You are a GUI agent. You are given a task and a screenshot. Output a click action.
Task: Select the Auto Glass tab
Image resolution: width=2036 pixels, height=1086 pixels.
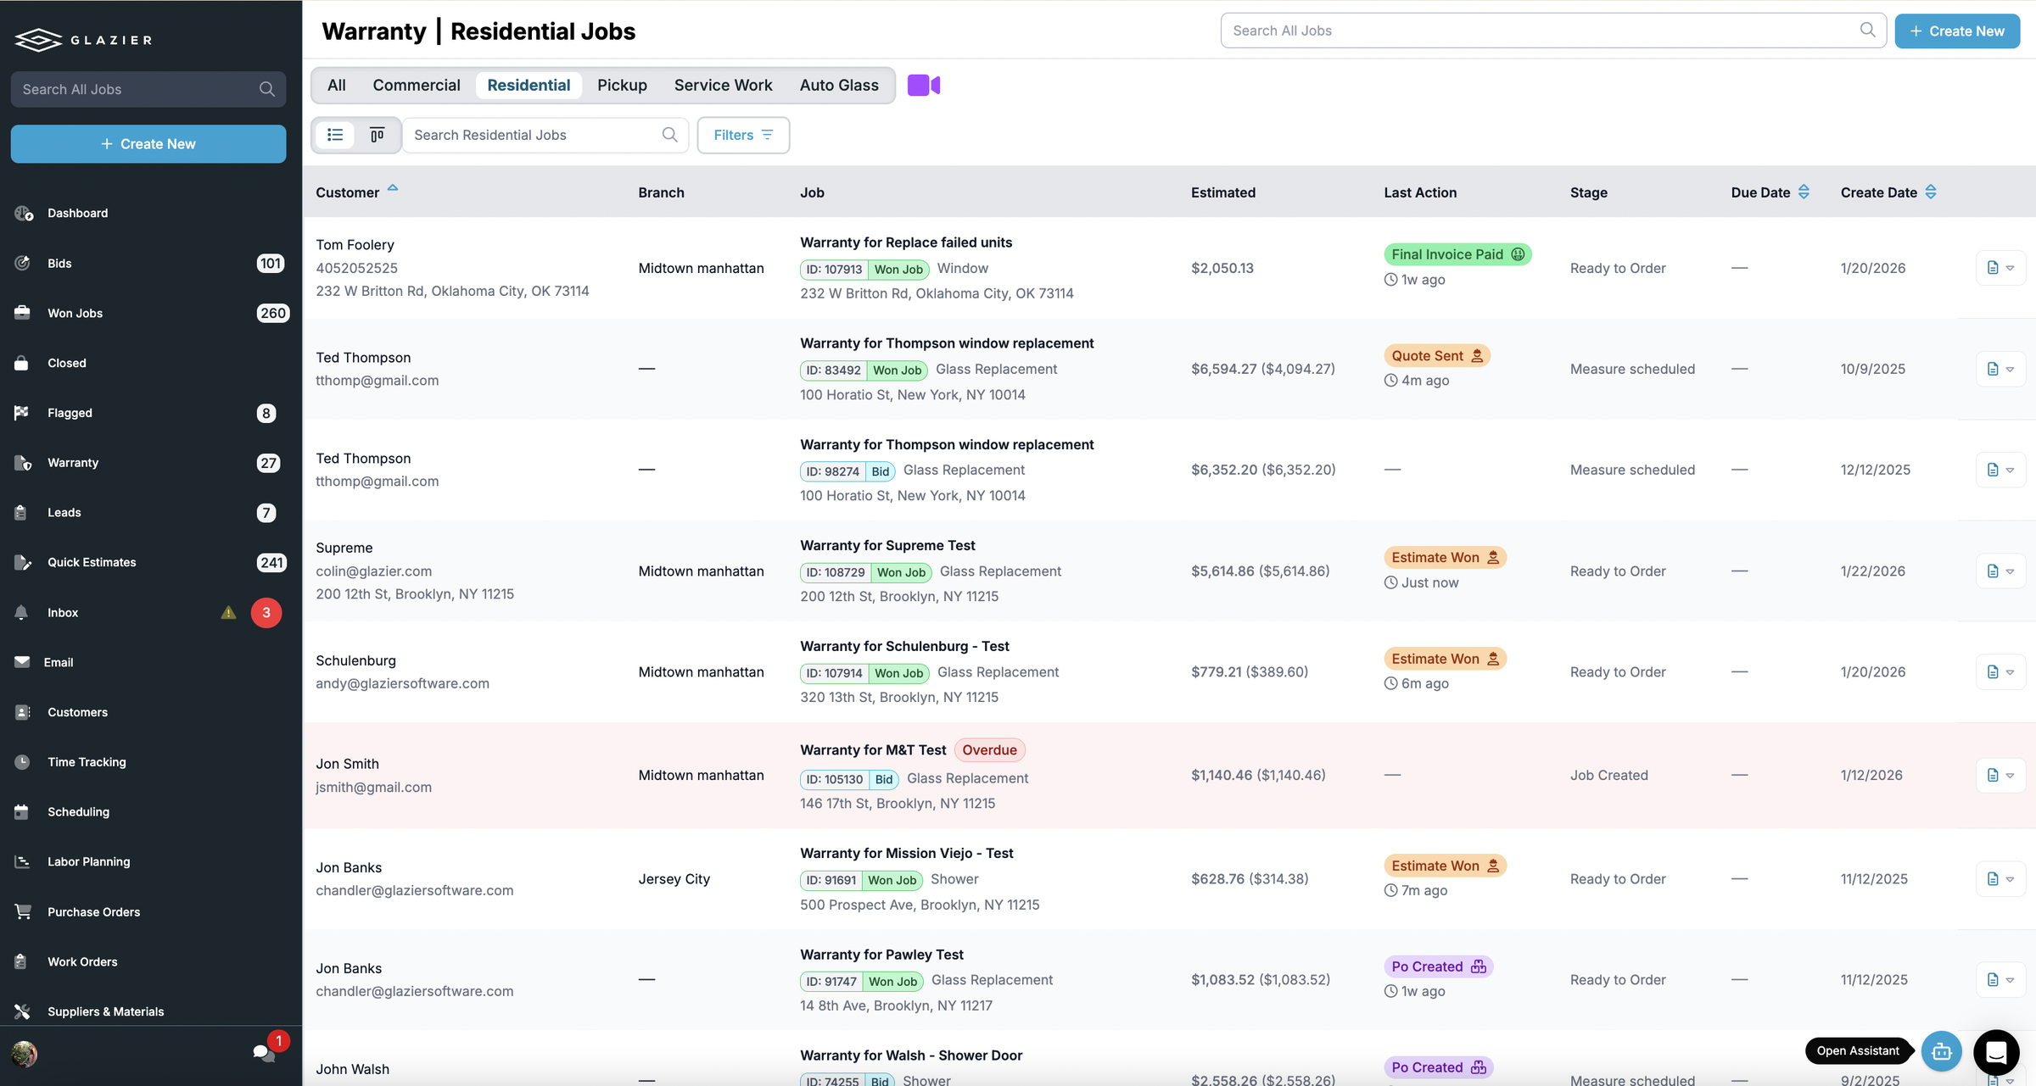(839, 86)
